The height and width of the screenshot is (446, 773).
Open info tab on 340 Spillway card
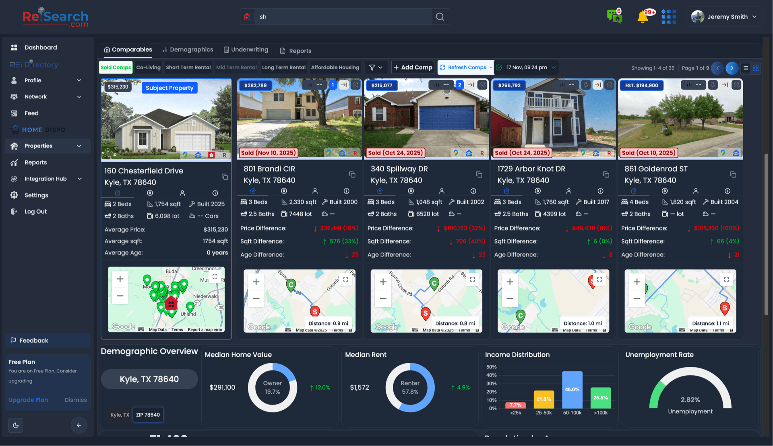pos(473,191)
